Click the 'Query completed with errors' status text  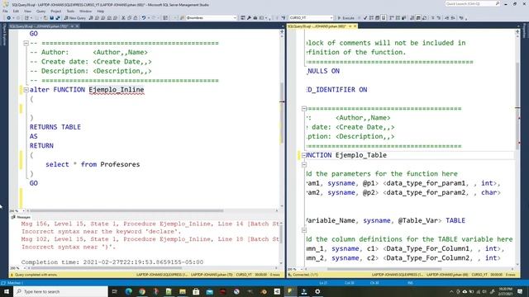click(x=36, y=275)
